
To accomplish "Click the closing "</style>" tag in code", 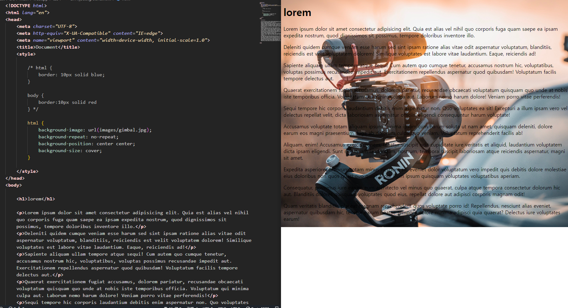I will 27,171.
